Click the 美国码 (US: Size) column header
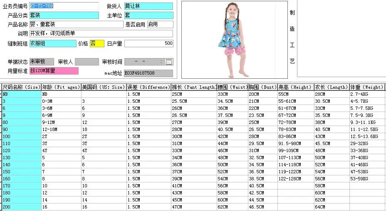 coord(104,87)
